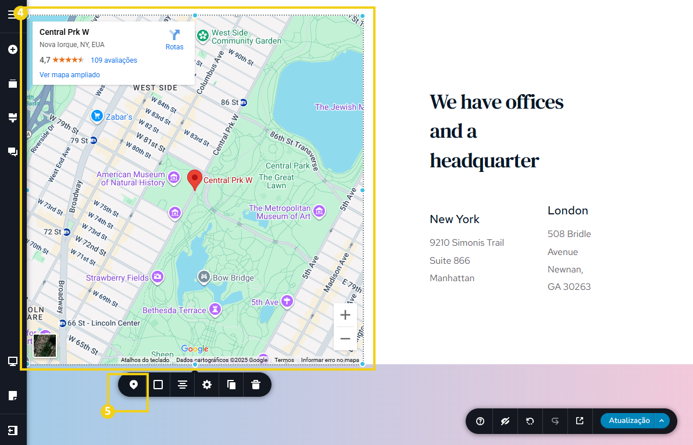Click the exit editor icon
This screenshot has width=693, height=445.
13,430
